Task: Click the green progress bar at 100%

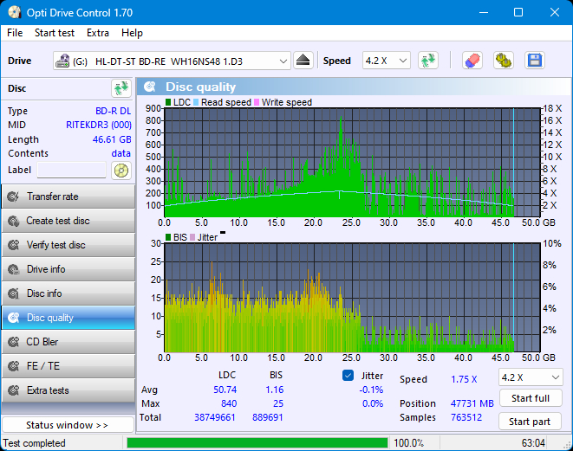Action: 257,443
